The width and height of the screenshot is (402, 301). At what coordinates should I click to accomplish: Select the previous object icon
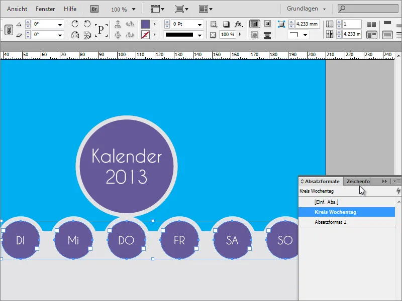click(x=130, y=24)
